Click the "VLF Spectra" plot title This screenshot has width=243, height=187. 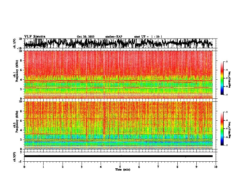click(35, 37)
